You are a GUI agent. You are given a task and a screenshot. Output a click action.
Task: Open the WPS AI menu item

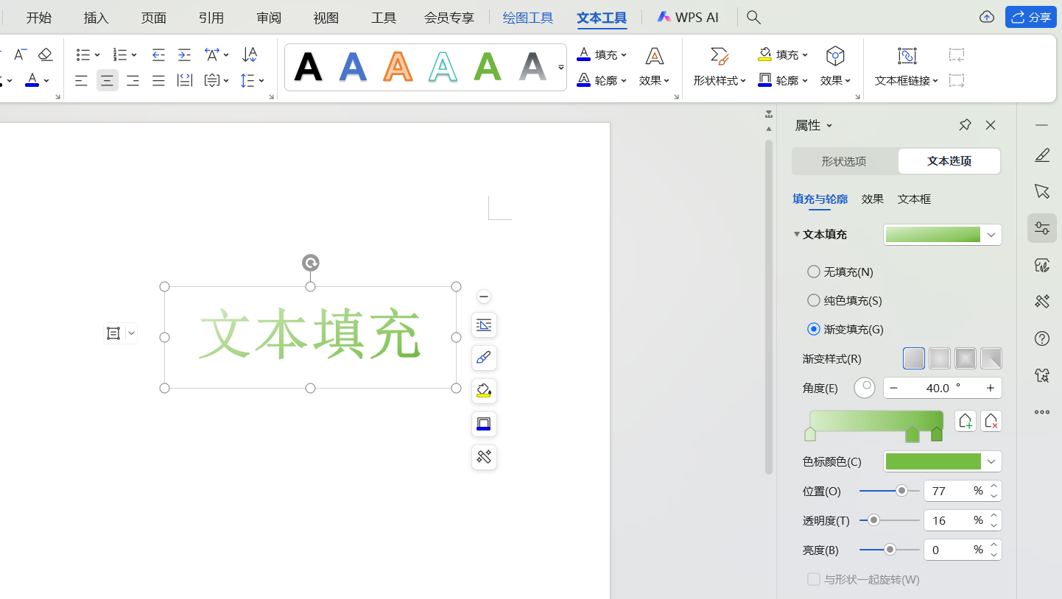click(x=688, y=16)
